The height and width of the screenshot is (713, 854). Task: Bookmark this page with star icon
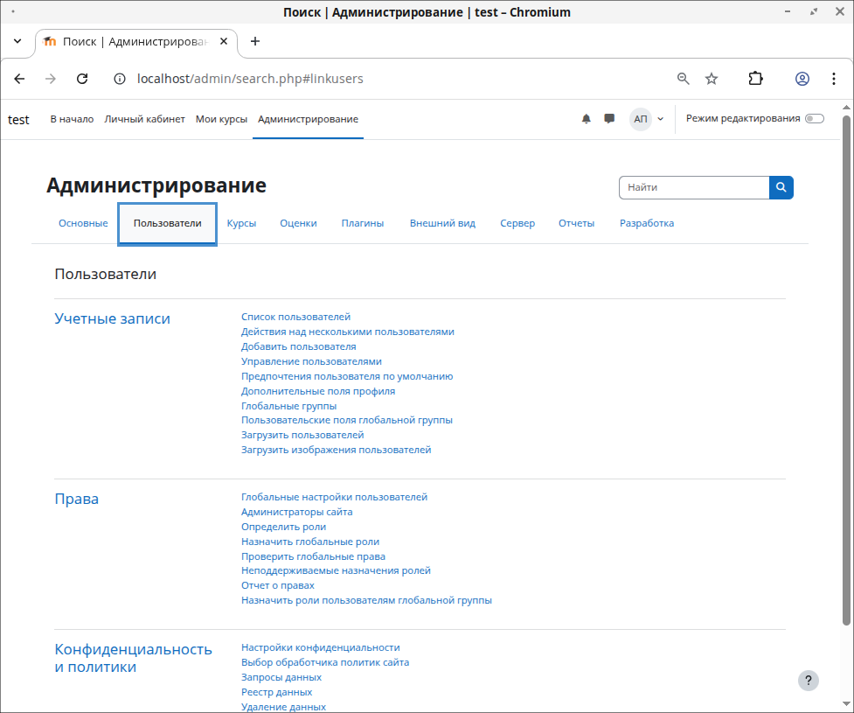click(x=712, y=79)
